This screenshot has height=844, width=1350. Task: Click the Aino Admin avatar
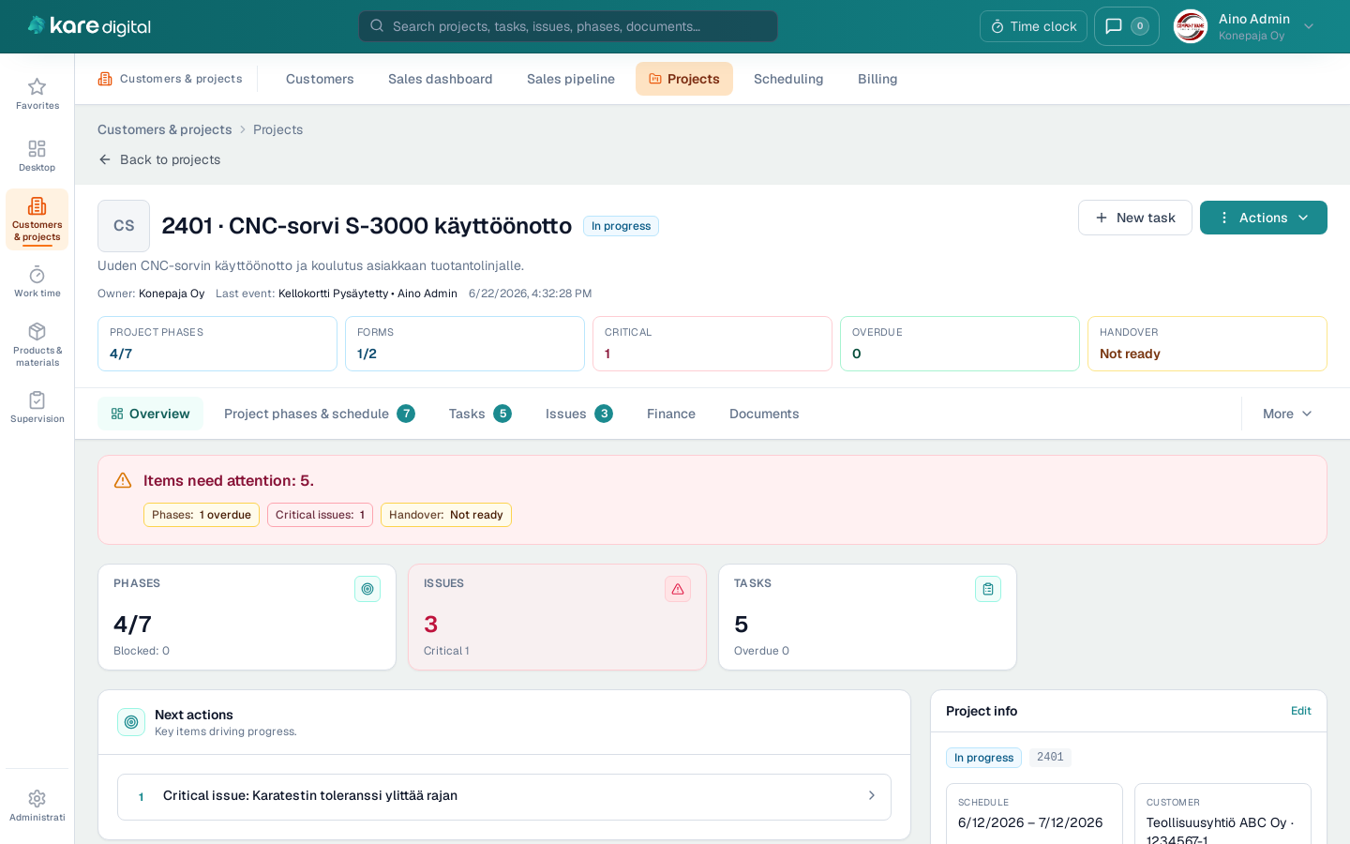[1191, 26]
